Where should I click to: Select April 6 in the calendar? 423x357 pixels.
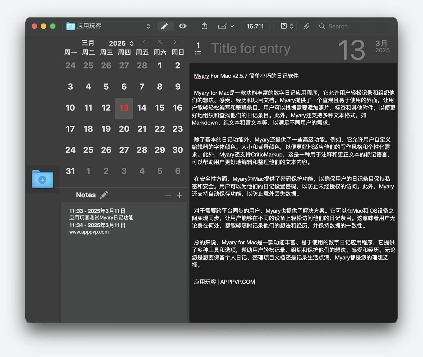pyautogui.click(x=178, y=171)
